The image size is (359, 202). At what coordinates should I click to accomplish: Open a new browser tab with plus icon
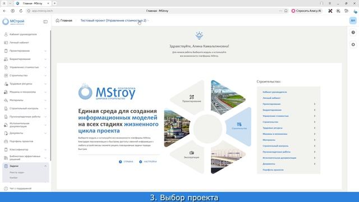55,3
